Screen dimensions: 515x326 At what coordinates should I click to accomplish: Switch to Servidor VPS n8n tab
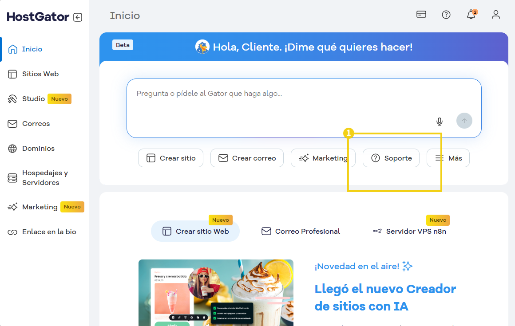pyautogui.click(x=409, y=232)
